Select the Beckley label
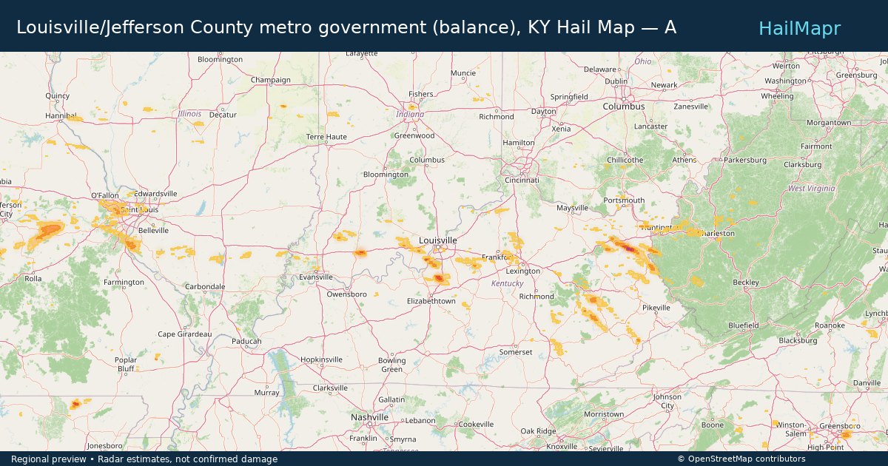The image size is (888, 466). pyautogui.click(x=745, y=283)
